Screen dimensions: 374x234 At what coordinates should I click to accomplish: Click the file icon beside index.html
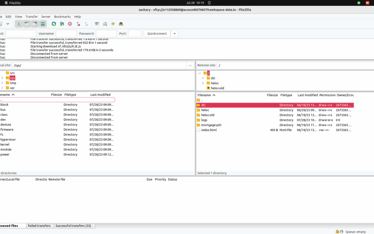click(198, 130)
